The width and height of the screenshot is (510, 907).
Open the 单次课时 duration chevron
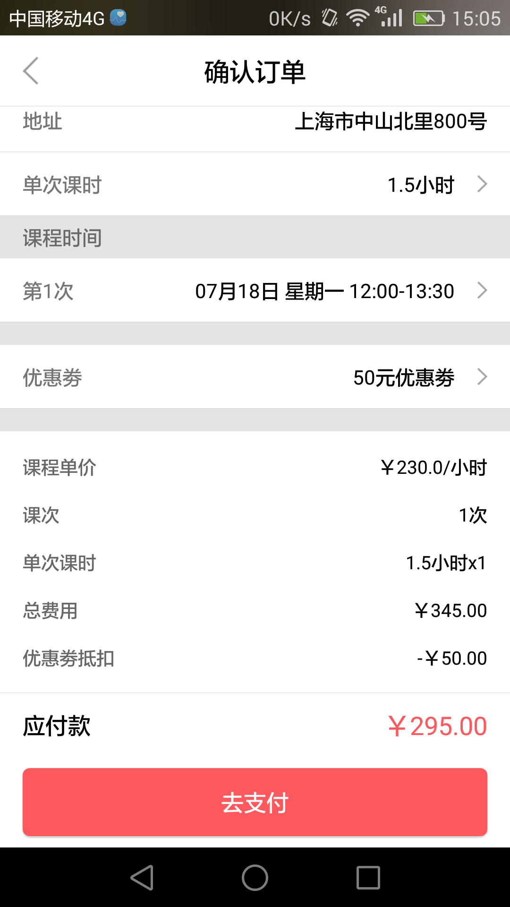482,184
